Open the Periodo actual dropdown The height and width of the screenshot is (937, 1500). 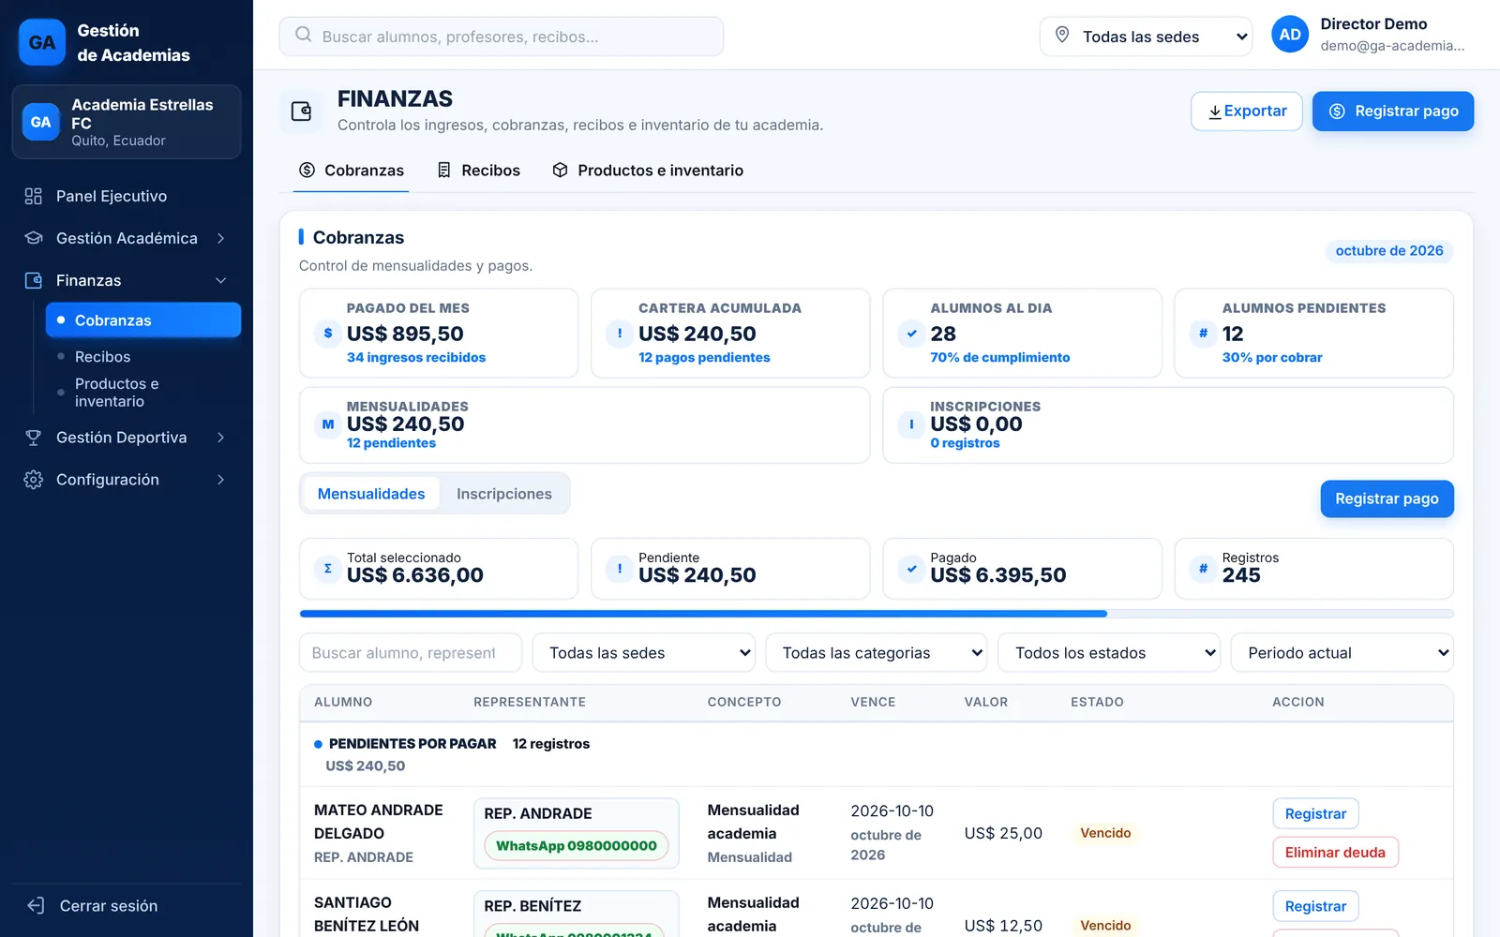click(1342, 653)
